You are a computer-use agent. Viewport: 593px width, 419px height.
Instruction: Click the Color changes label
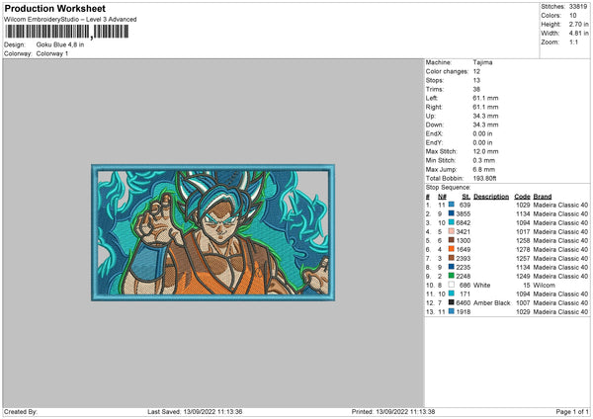pyautogui.click(x=447, y=71)
